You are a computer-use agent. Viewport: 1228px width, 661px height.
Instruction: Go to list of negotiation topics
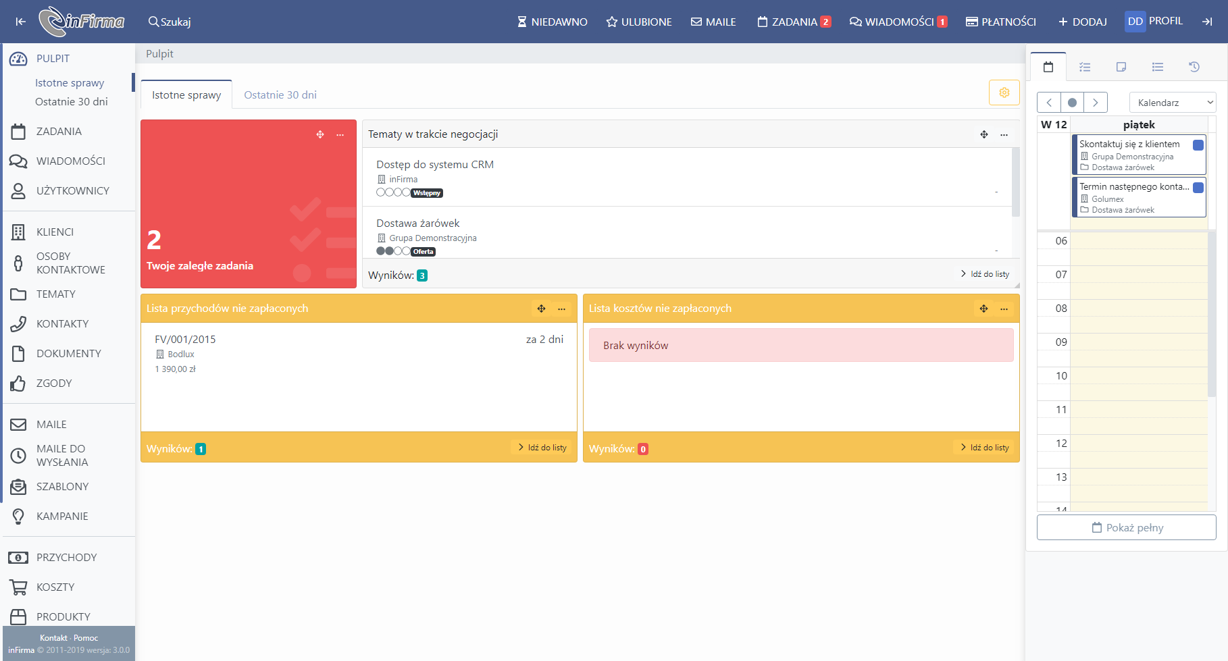(x=985, y=274)
